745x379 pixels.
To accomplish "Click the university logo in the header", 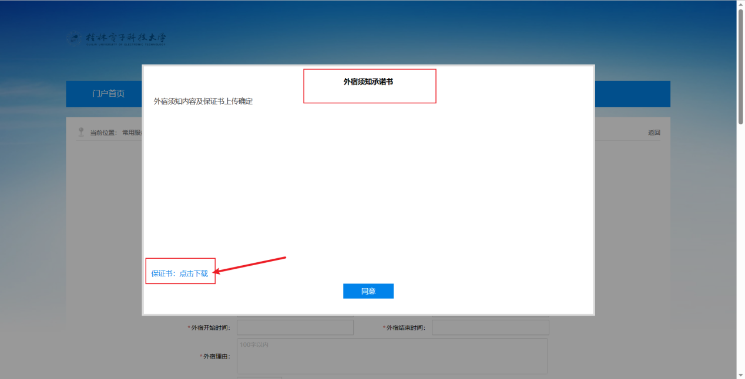I will click(x=117, y=39).
